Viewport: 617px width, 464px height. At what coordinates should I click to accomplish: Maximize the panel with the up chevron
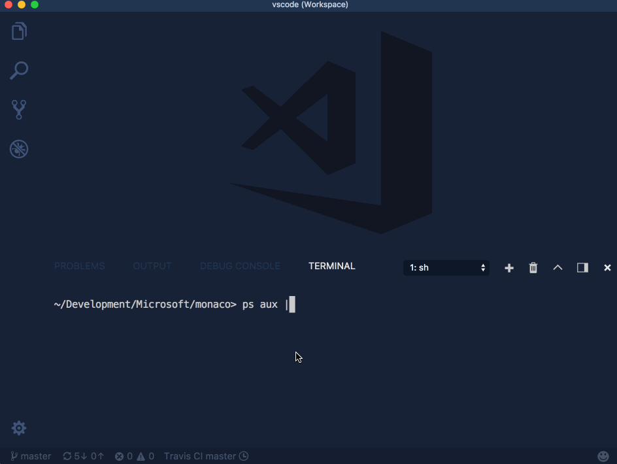click(x=558, y=267)
